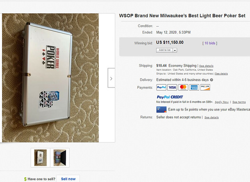Click the Visa card icon
The width and height of the screenshot is (250, 182).
tap(172, 87)
